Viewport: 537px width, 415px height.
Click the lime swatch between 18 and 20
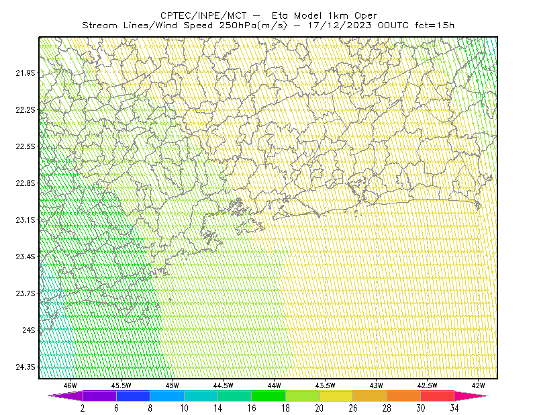[303, 396]
